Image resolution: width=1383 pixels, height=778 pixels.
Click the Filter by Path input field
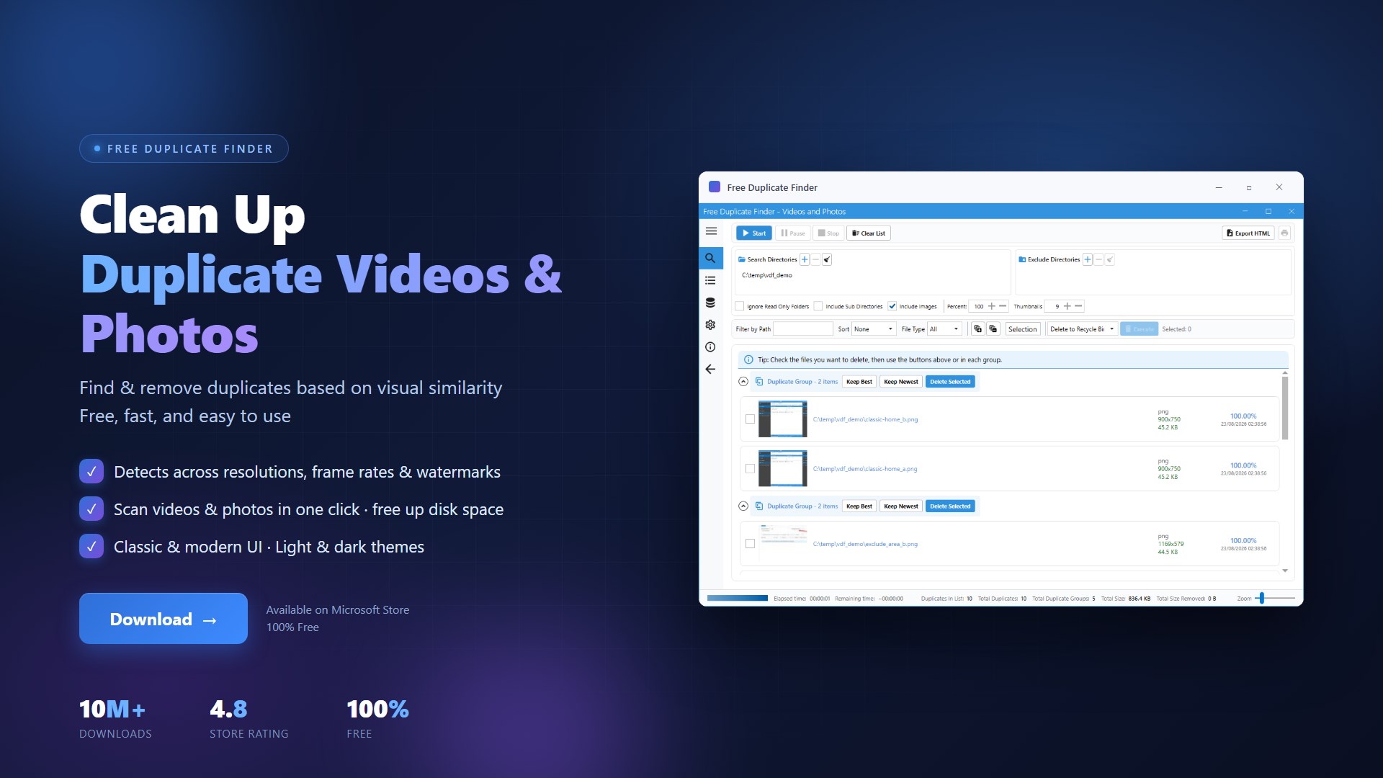coord(802,328)
